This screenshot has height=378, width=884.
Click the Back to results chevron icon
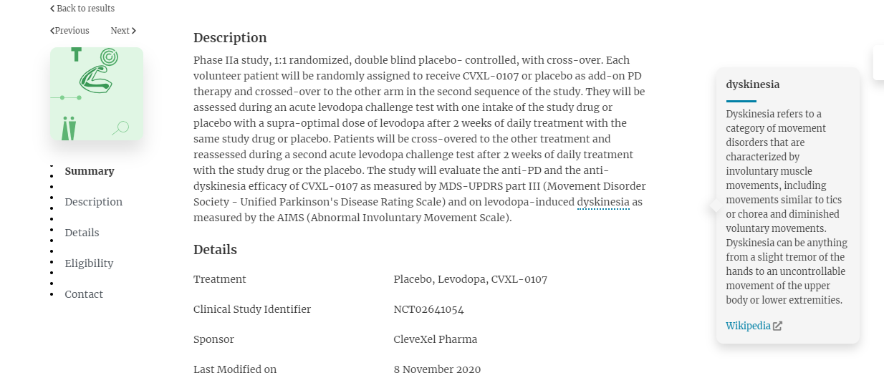click(x=52, y=9)
